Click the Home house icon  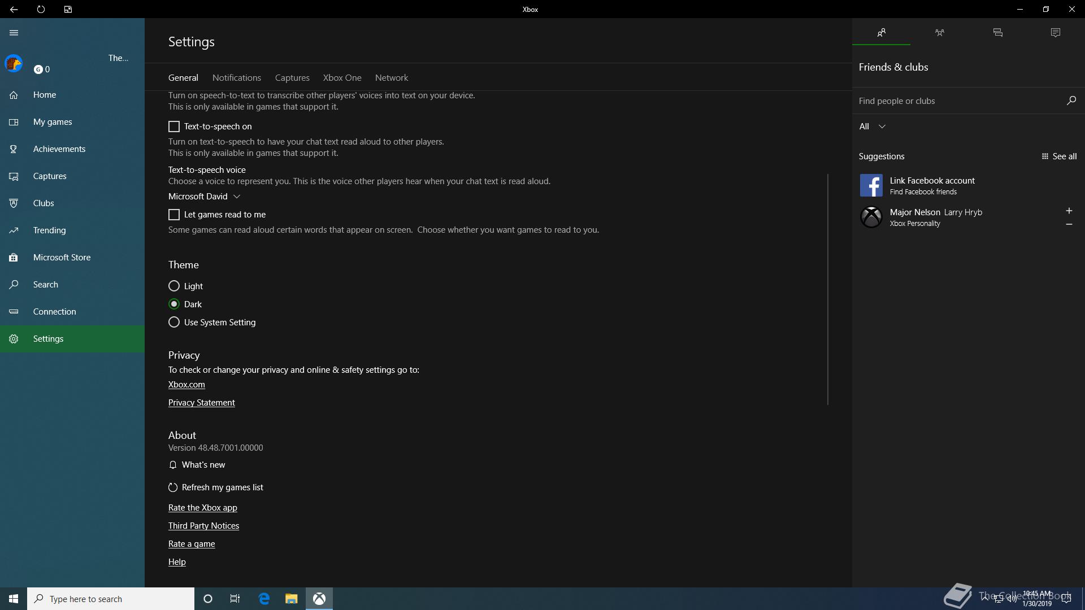coord(14,95)
